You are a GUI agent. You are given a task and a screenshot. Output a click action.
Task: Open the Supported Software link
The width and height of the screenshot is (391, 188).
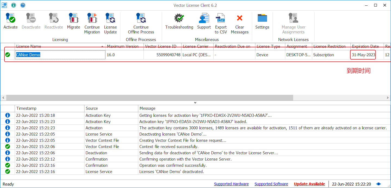(x=271, y=184)
